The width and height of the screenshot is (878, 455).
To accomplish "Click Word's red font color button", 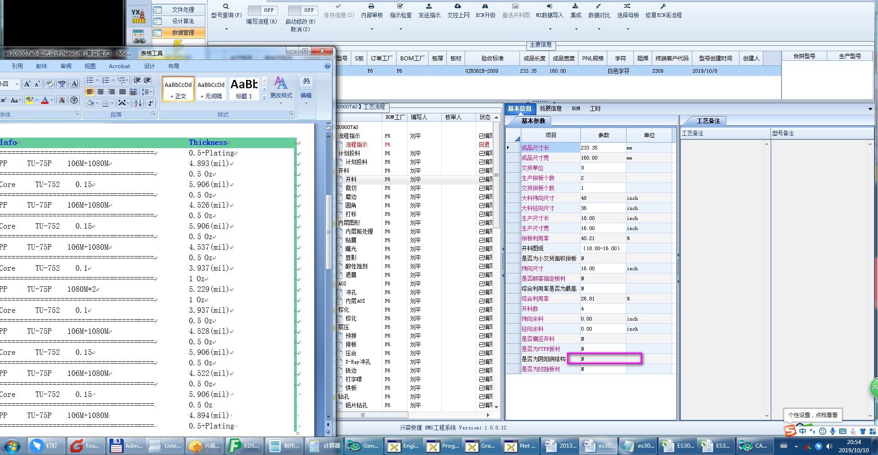I will (x=45, y=100).
